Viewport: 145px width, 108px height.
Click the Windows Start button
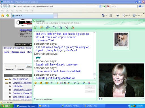pyautogui.click(x=7, y=106)
